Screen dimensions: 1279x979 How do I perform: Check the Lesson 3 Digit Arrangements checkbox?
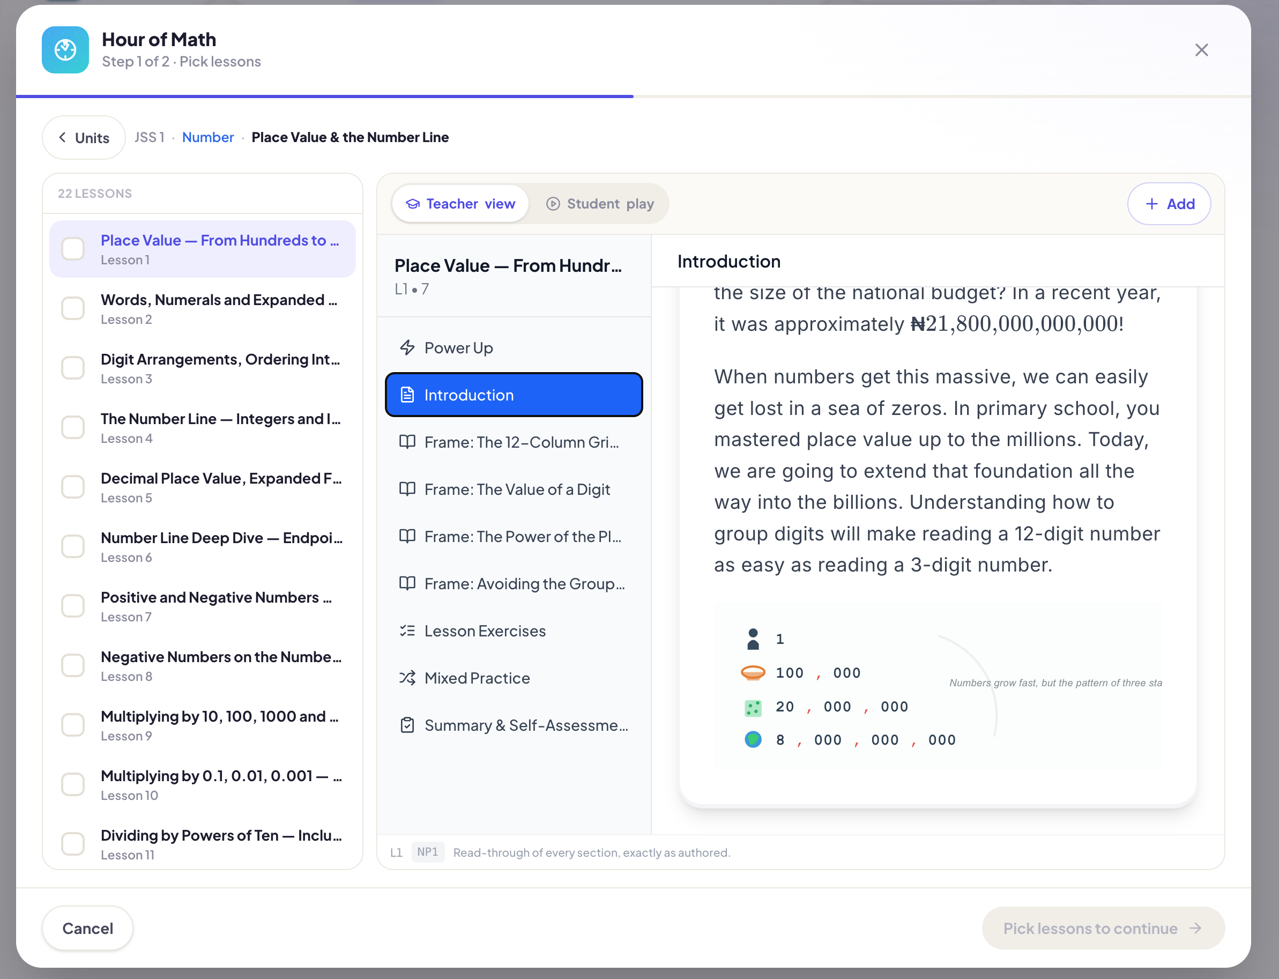(73, 368)
